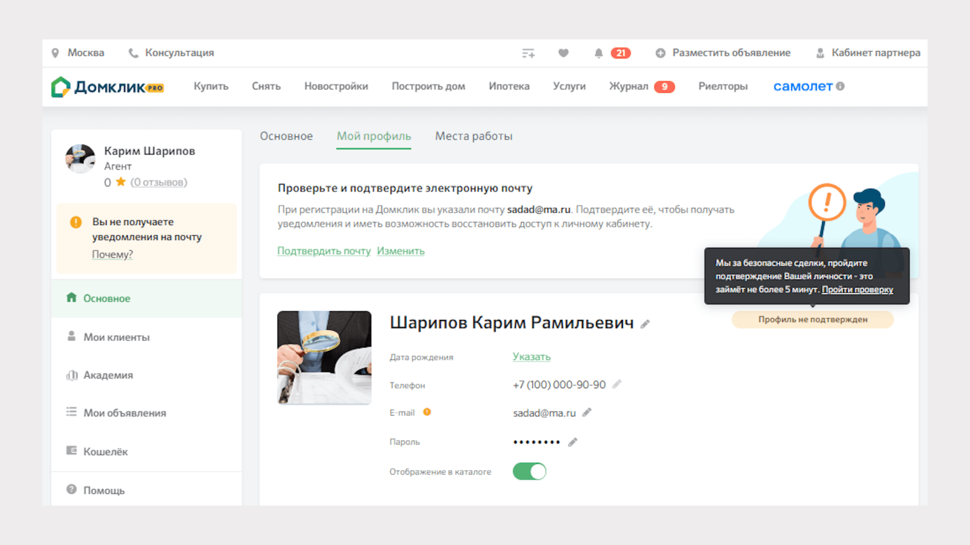Click the orange warning icon in the notification banner
This screenshot has width=970, height=545.
(x=76, y=222)
